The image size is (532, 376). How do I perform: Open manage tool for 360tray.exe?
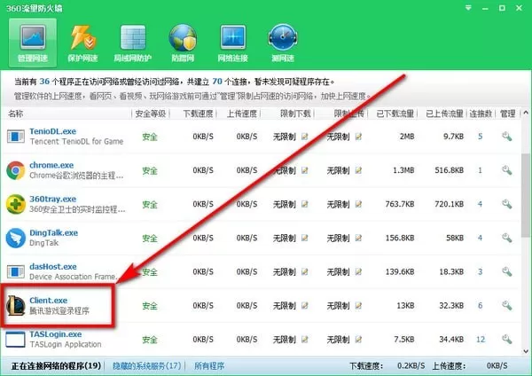tap(507, 204)
